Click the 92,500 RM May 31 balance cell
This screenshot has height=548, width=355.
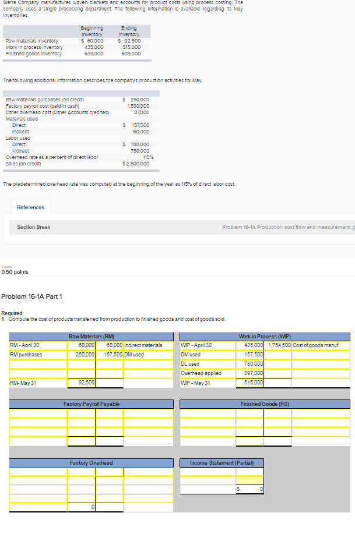83,383
